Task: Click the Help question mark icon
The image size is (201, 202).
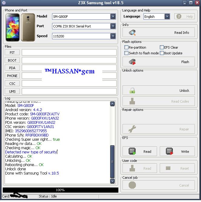Action: pos(179,17)
